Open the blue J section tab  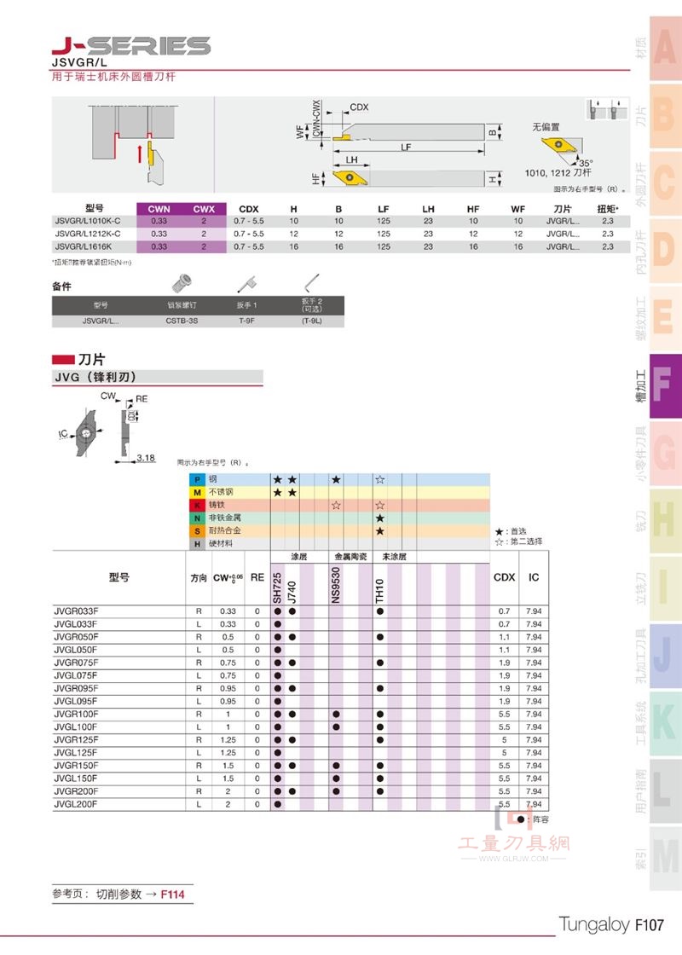[665, 657]
